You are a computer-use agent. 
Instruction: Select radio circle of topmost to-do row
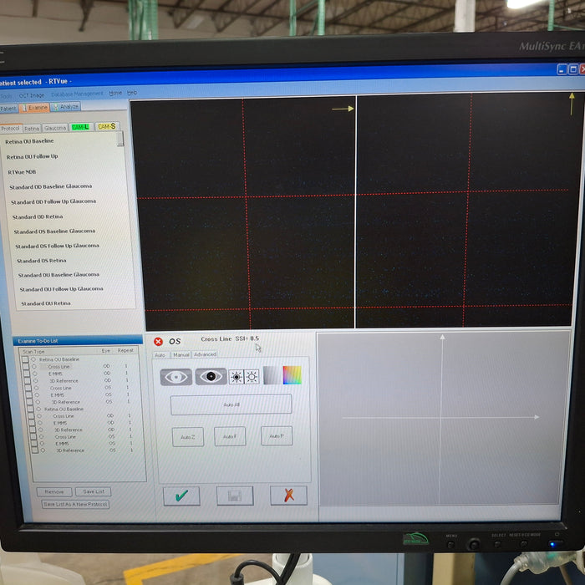[33, 359]
